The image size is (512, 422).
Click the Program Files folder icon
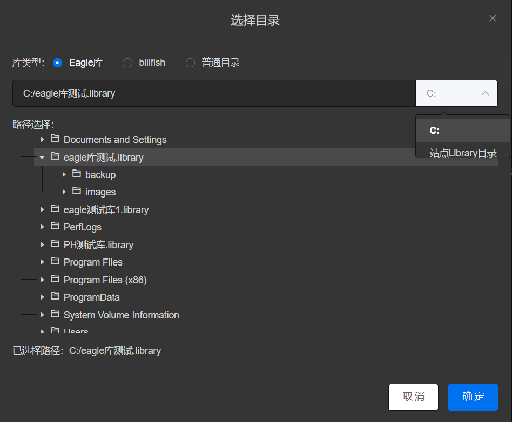55,261
